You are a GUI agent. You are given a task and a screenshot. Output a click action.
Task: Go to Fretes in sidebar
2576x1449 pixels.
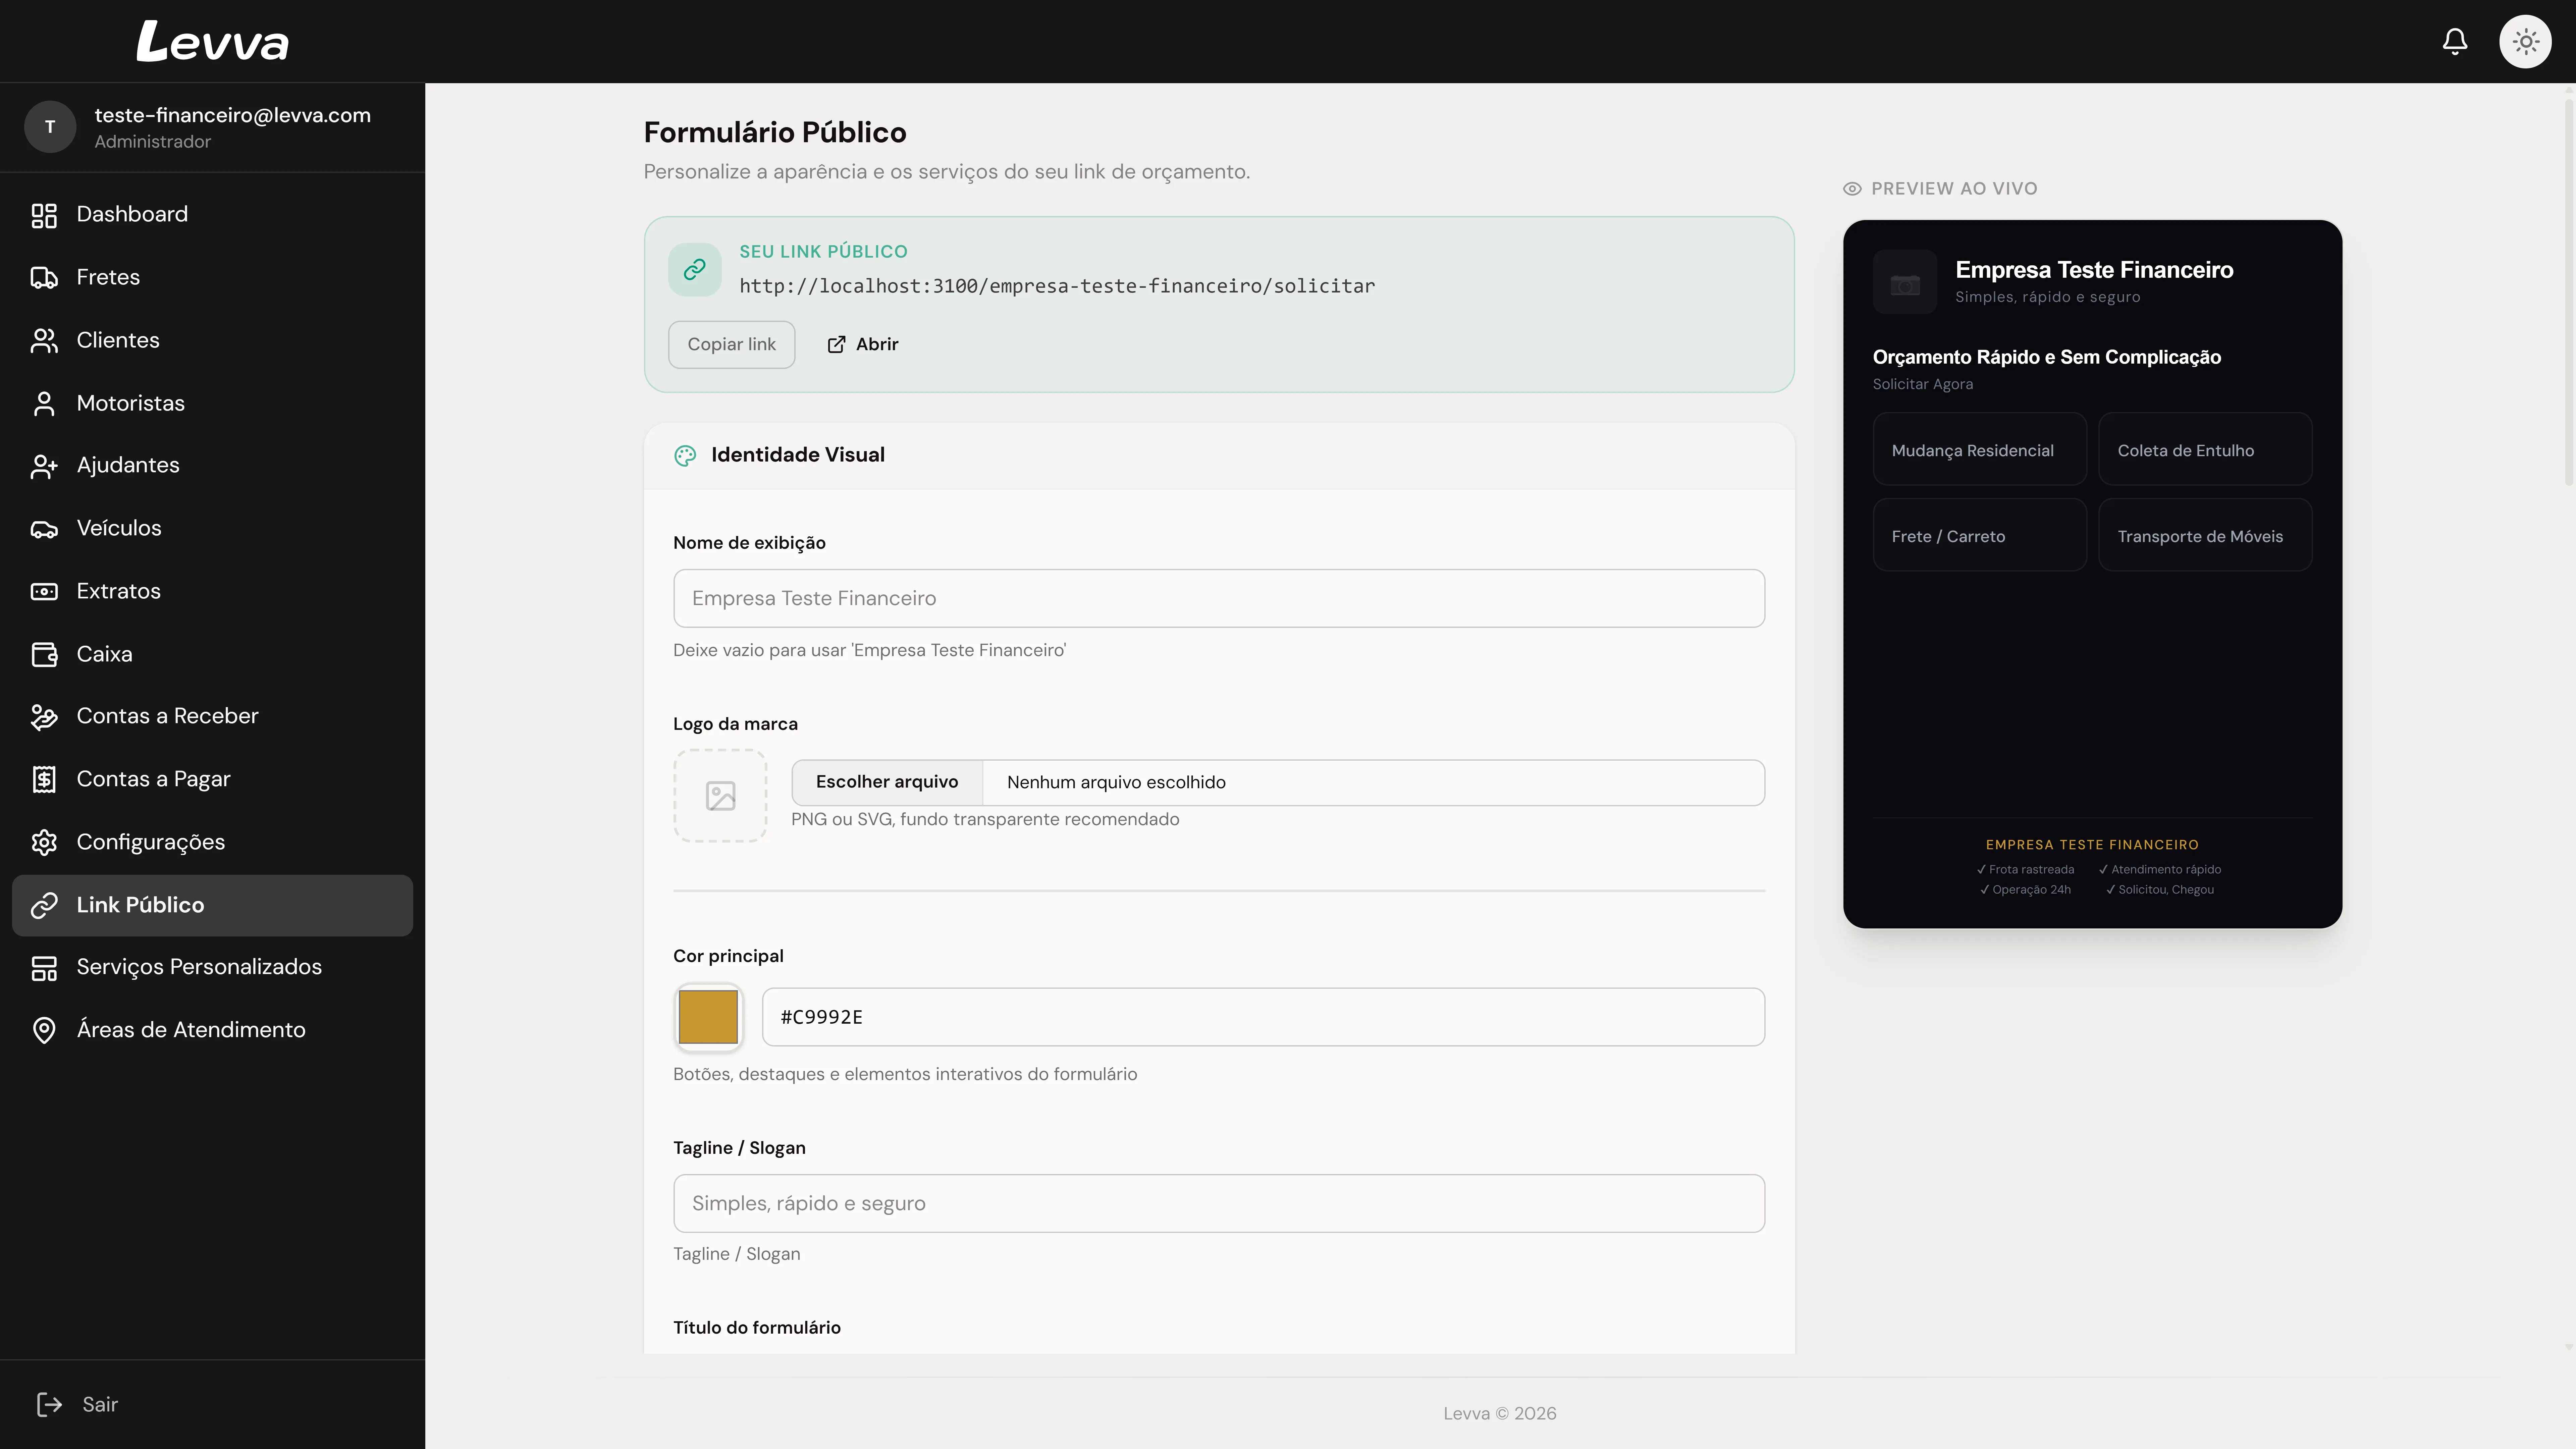pos(108,277)
